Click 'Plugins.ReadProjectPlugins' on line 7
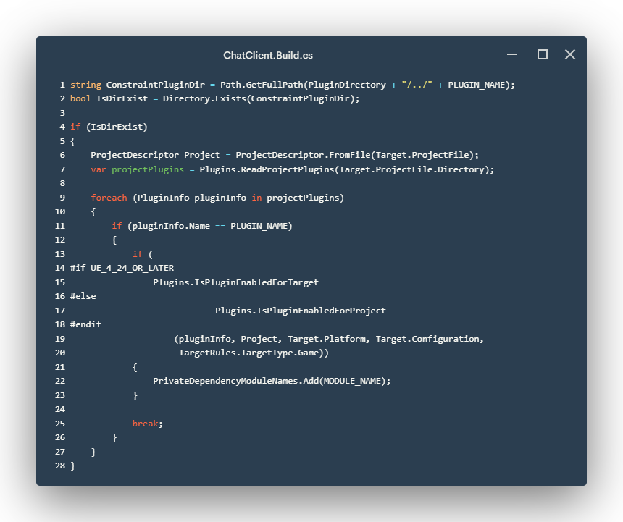623x522 pixels. pos(267,169)
